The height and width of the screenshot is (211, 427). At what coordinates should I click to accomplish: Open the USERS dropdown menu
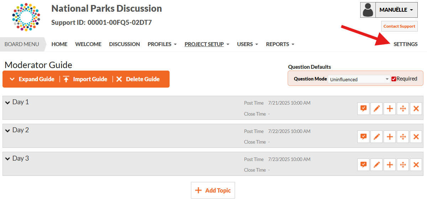pos(247,44)
